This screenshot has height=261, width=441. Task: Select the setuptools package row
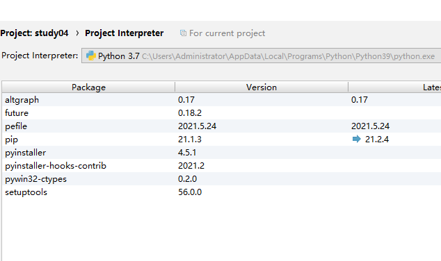pos(222,192)
